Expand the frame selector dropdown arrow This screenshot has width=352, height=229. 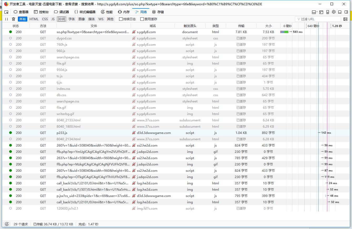pos(317,12)
